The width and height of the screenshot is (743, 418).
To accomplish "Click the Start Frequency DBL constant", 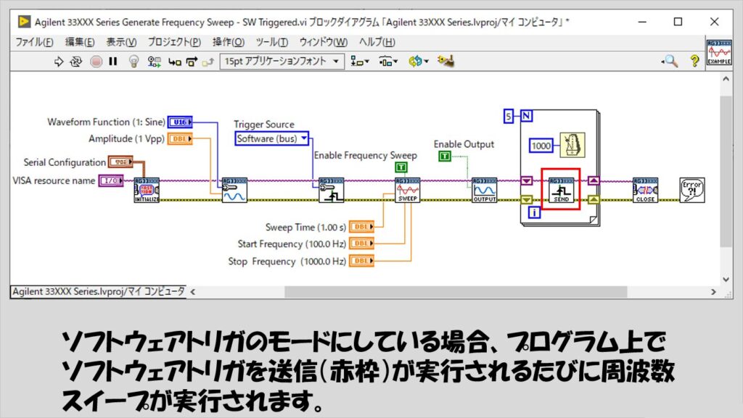I will 361,243.
